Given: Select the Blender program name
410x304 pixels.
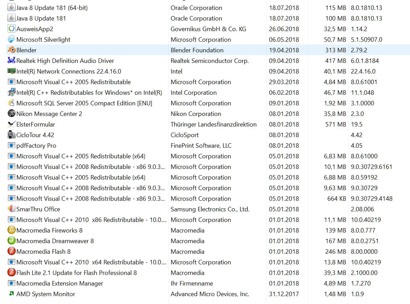Looking at the screenshot, I should click(27, 50).
